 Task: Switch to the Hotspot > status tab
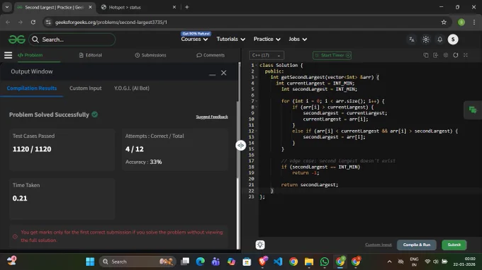click(x=138, y=7)
